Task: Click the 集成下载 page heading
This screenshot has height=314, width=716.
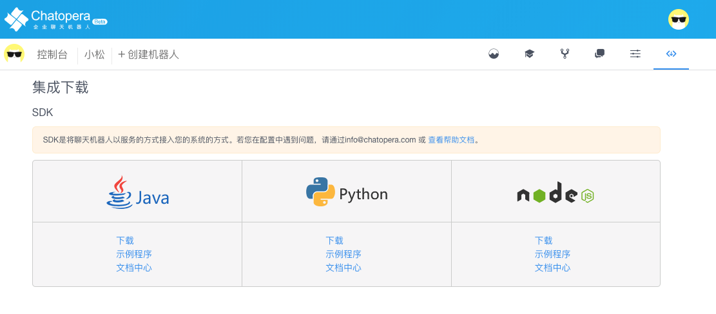Action: 61,87
